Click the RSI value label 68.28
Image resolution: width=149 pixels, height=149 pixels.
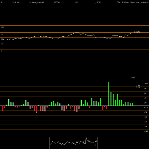(137, 32)
